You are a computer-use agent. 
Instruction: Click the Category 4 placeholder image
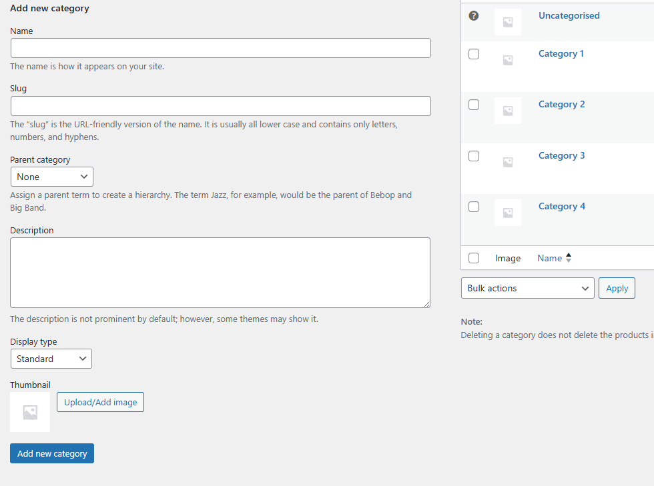tap(508, 213)
